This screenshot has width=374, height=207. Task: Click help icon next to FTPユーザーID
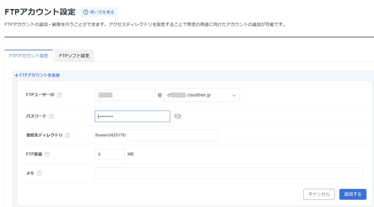click(60, 95)
